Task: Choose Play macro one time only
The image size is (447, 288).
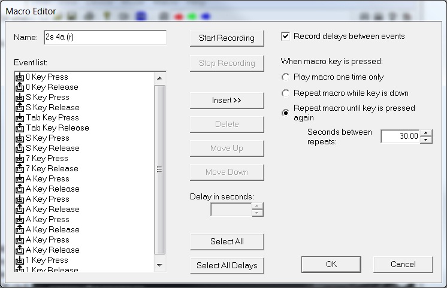Action: [285, 77]
